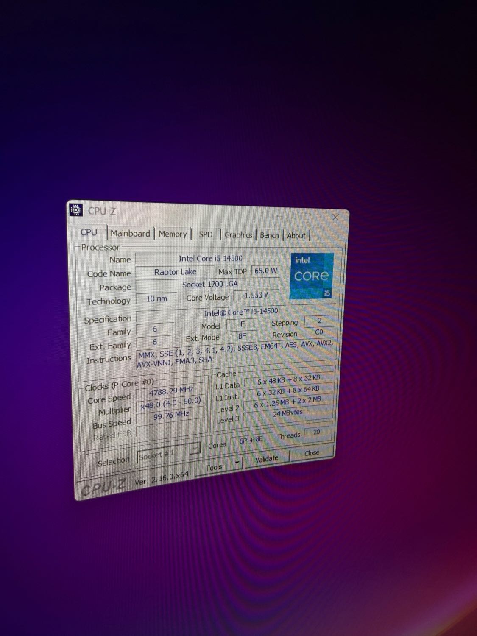Image resolution: width=477 pixels, height=636 pixels.
Task: Click the Model value F
Action: click(242, 324)
